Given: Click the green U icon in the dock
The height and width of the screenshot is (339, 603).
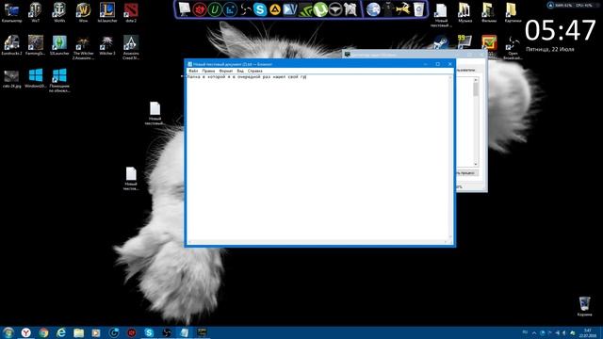Looking at the screenshot, I should (215, 9).
